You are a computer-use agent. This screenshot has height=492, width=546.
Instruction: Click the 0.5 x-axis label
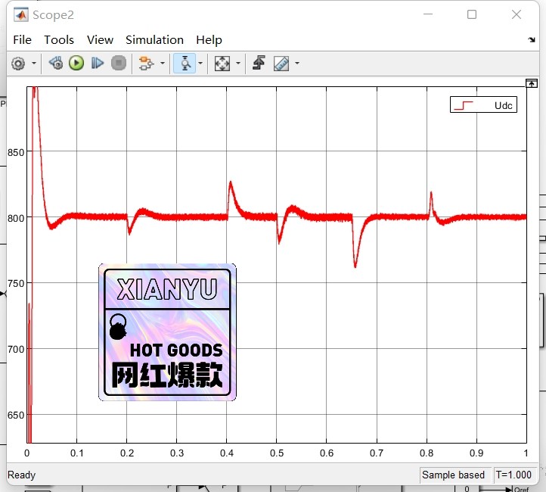click(277, 453)
